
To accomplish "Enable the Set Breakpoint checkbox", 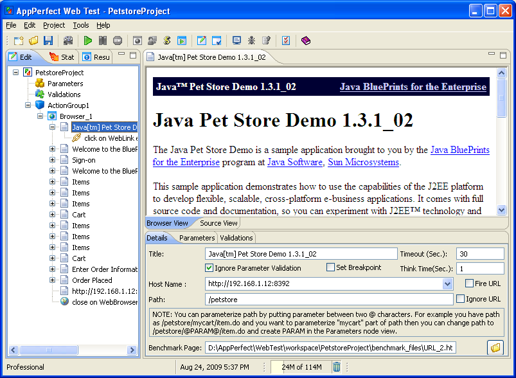I will click(x=331, y=267).
